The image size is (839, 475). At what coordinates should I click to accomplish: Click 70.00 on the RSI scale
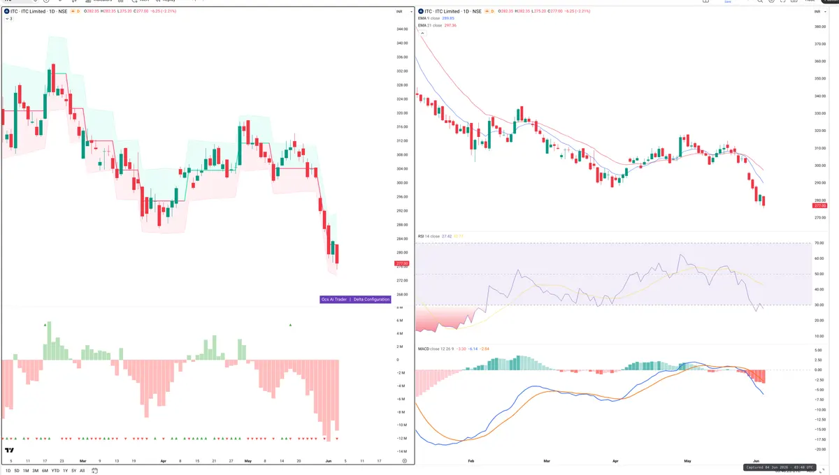[x=819, y=243]
